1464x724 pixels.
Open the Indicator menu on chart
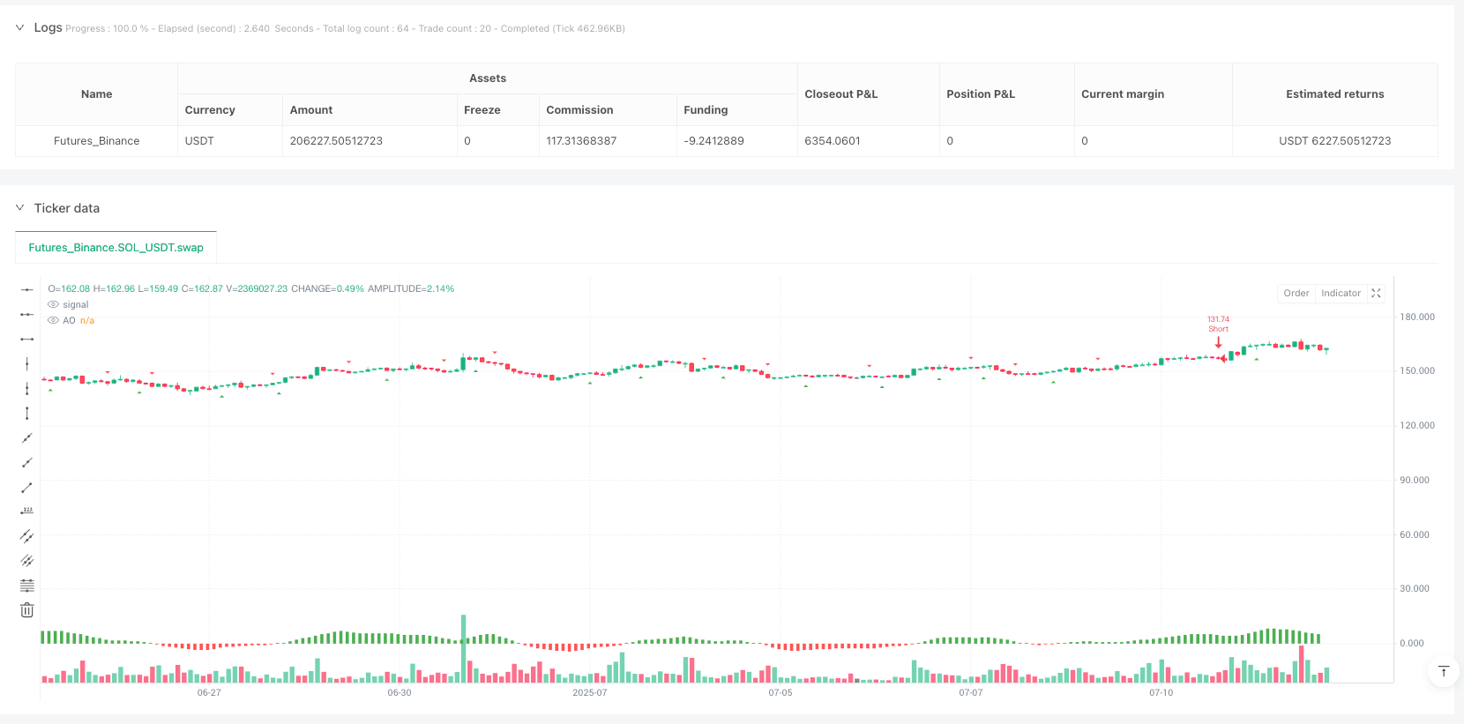[1341, 294]
